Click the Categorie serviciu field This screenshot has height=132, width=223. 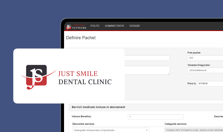point(194,130)
